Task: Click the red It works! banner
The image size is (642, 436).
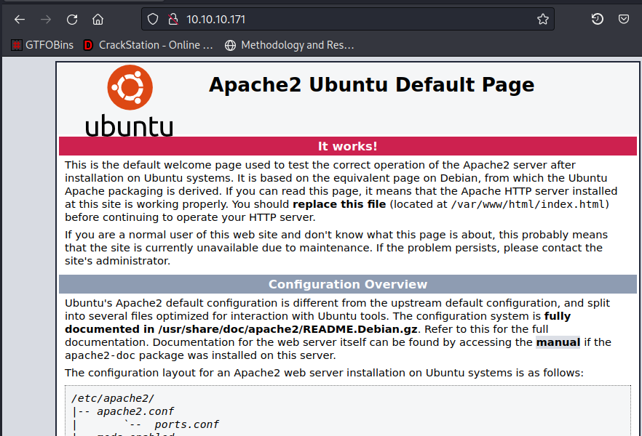Action: (348, 146)
